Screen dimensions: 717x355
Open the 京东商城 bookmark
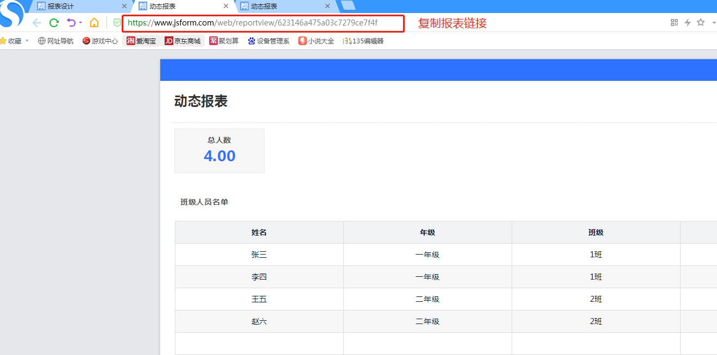(x=183, y=41)
